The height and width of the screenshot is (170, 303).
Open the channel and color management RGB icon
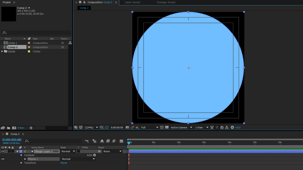coord(137,127)
